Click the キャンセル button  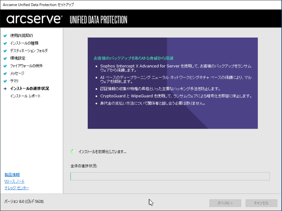(x=261, y=203)
